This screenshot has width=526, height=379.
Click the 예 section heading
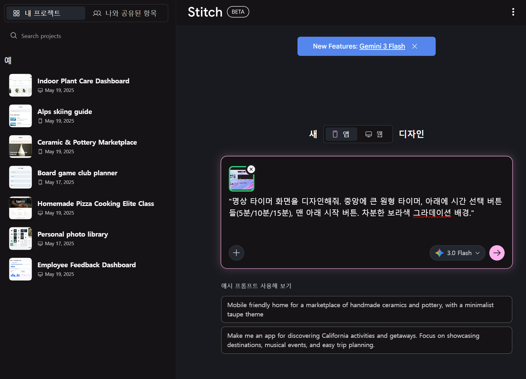click(x=8, y=60)
